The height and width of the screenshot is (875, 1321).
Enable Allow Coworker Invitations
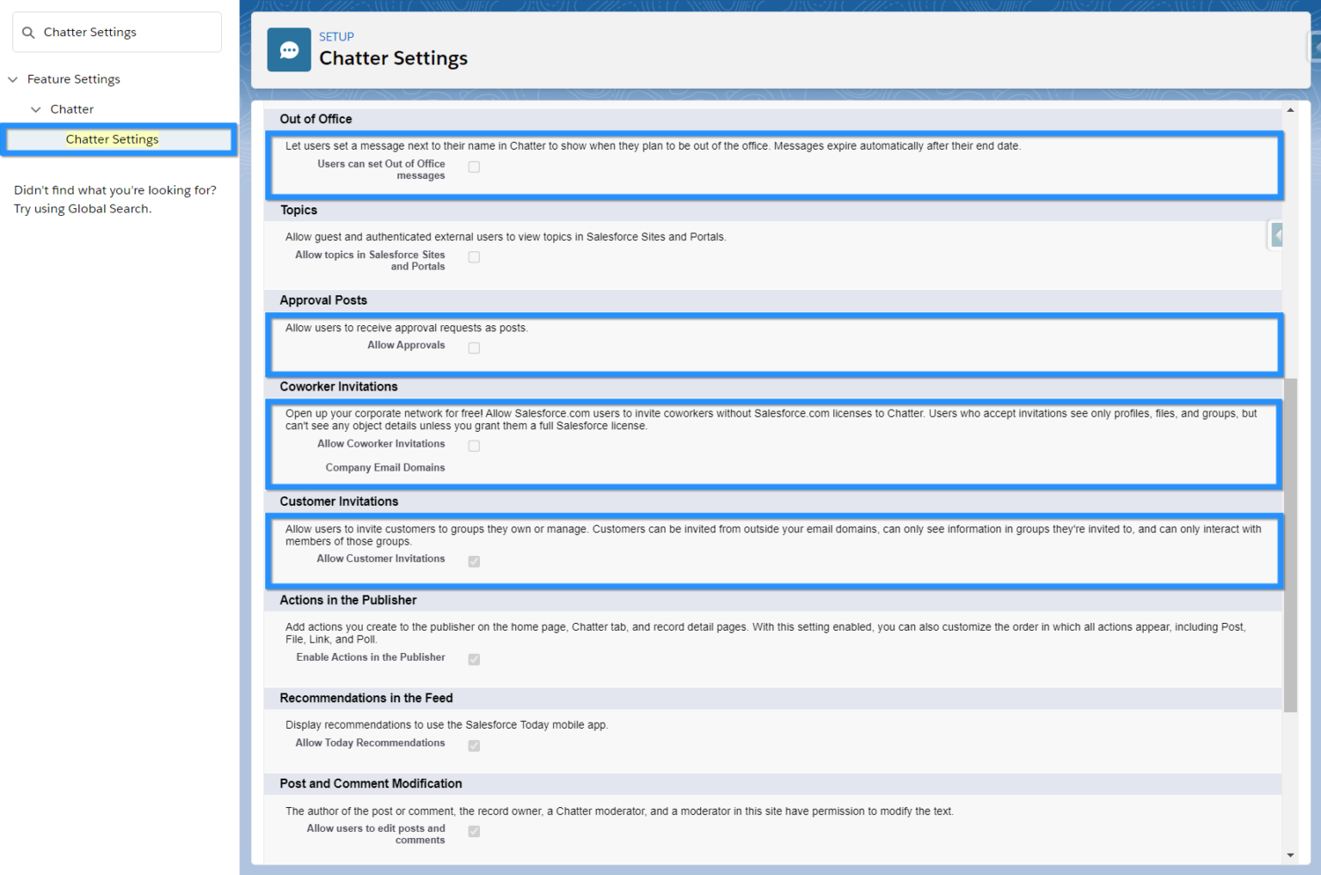[474, 446]
